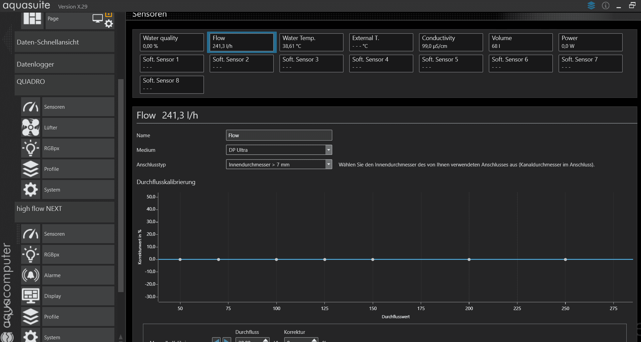The image size is (641, 342).
Task: Select the Alarme label in the sidebar
Action: pos(78,275)
